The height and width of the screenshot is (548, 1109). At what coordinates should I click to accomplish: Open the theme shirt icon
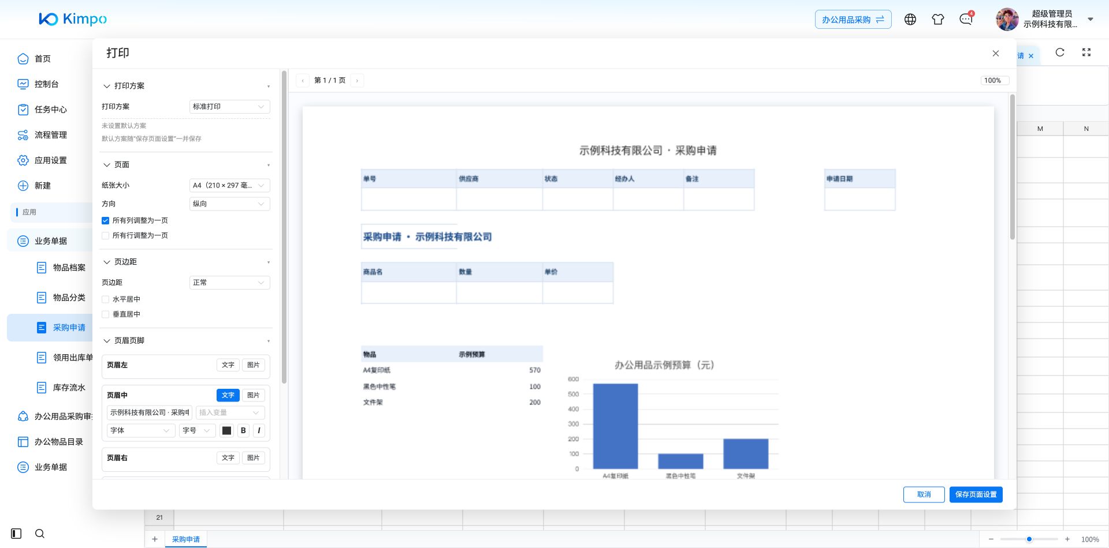(938, 20)
